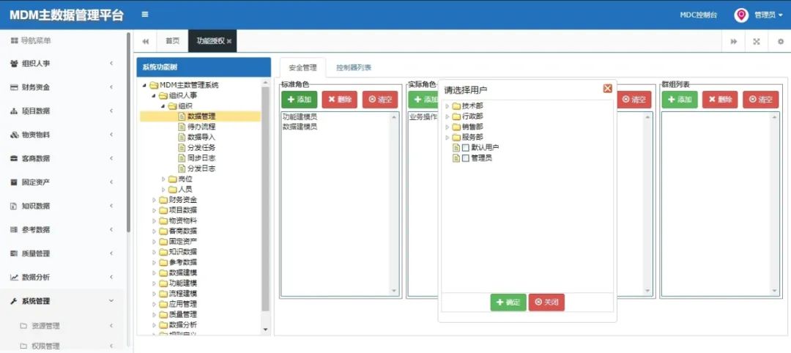Click the tab scroll-left double arrow
The width and height of the screenshot is (791, 353).
[x=146, y=41]
